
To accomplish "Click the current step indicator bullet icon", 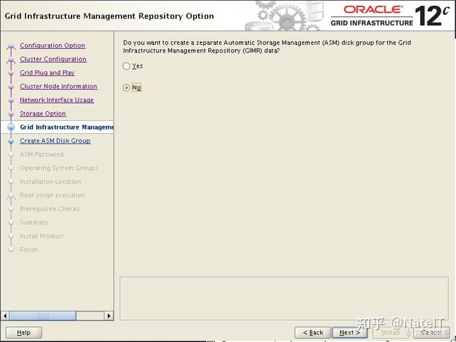I will pos(11,127).
